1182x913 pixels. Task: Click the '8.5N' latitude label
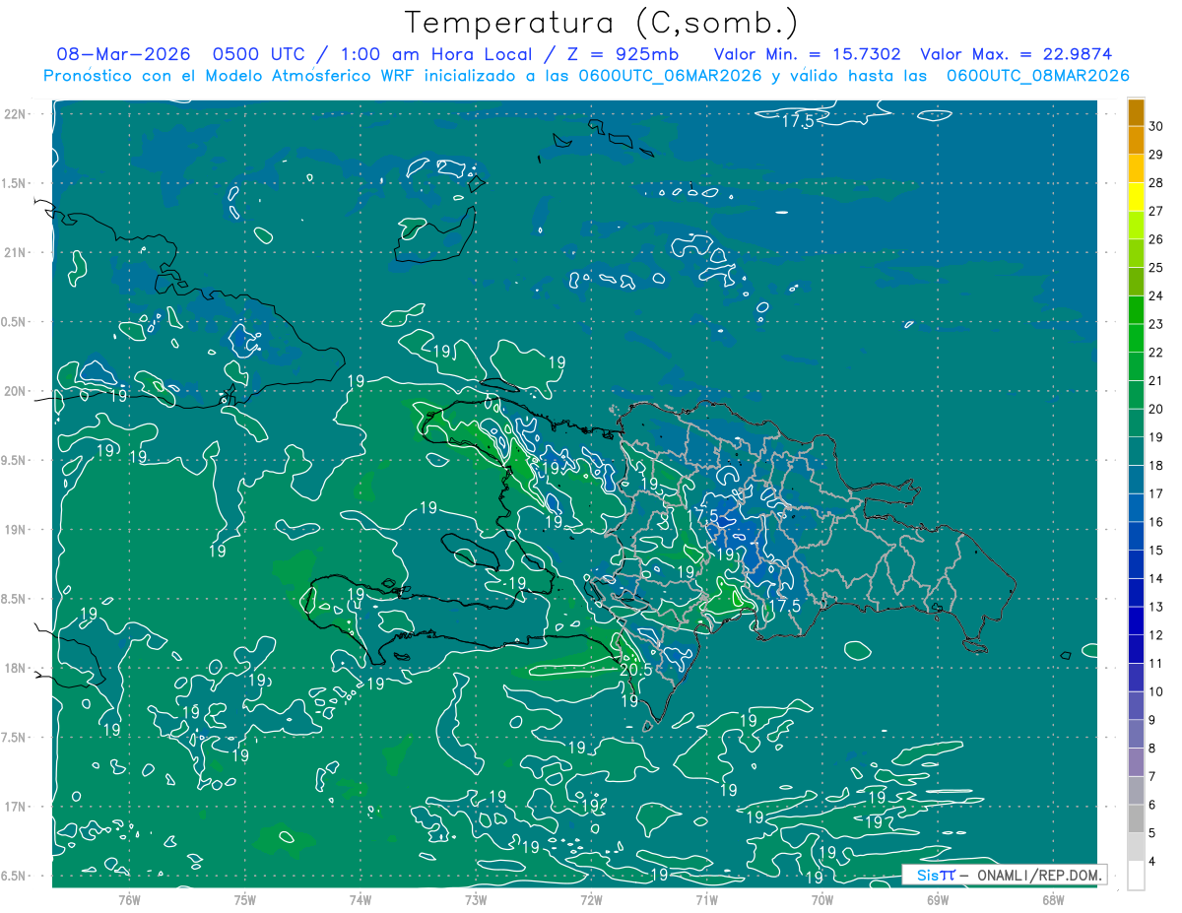[14, 599]
